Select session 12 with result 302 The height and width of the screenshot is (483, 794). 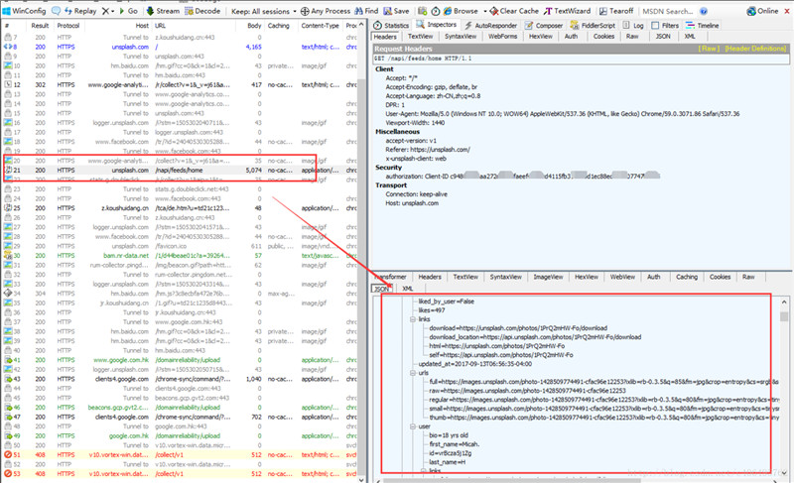click(x=180, y=85)
